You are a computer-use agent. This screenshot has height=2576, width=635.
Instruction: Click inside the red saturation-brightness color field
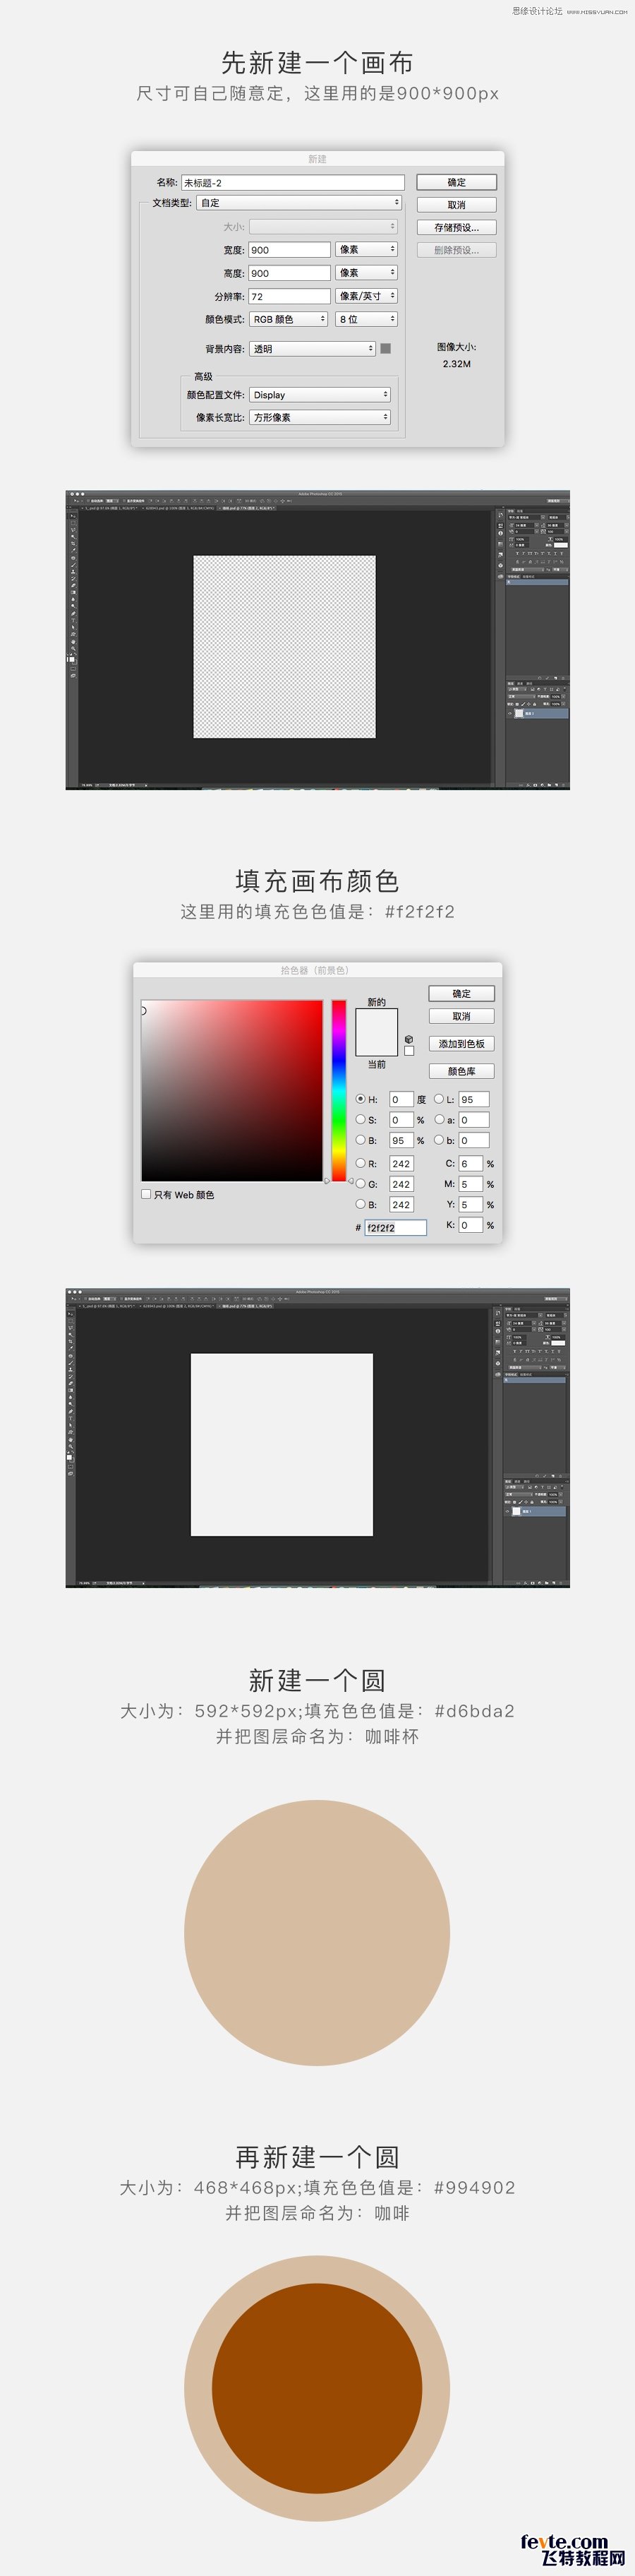(x=231, y=1090)
